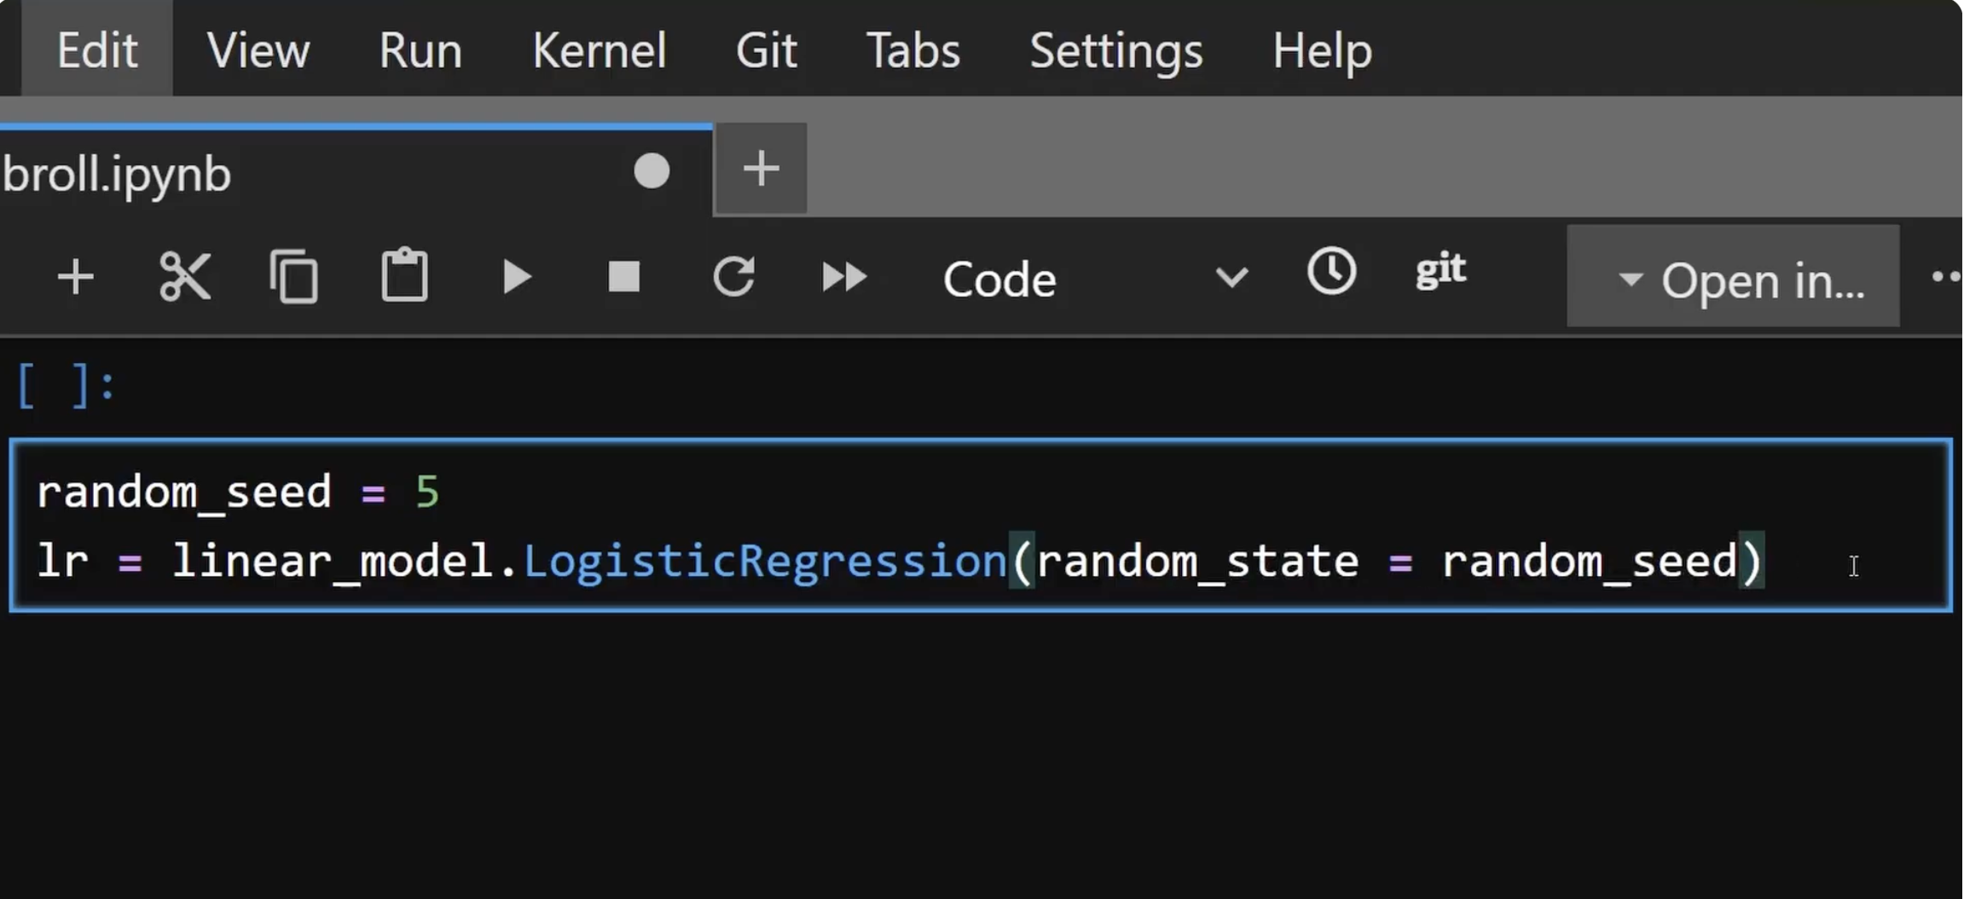Expand the Open in... dropdown
The image size is (1964, 899).
[1733, 276]
